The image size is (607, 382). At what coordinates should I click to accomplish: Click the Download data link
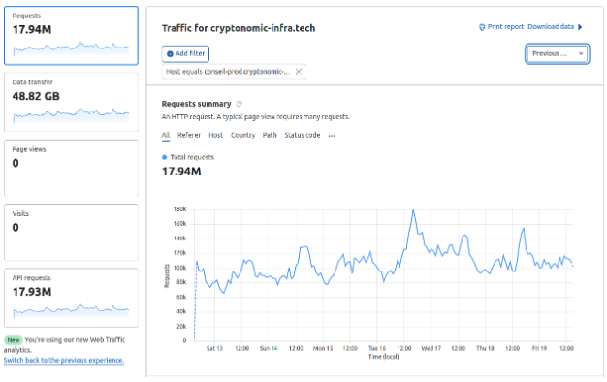(x=551, y=27)
